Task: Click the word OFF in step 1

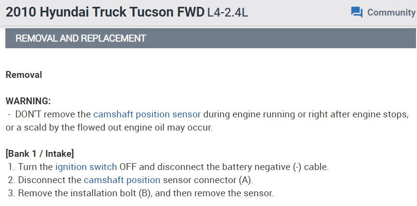Action: click(x=128, y=167)
